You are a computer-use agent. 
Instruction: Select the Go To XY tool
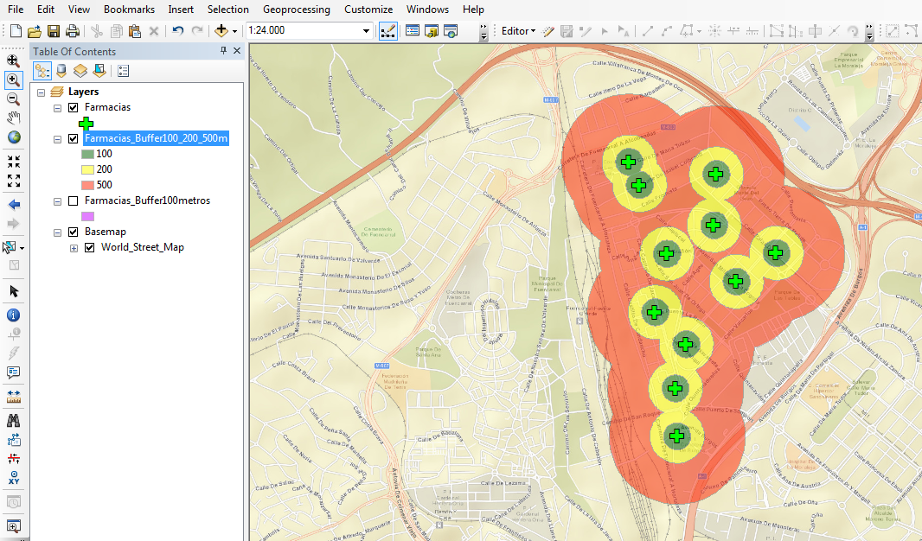point(13,476)
